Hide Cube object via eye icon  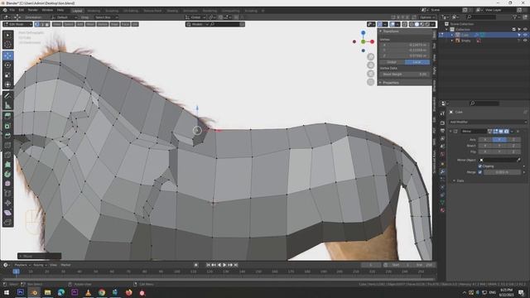point(525,35)
